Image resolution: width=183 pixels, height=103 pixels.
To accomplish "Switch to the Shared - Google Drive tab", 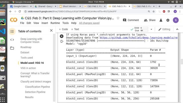I will (45, 6).
